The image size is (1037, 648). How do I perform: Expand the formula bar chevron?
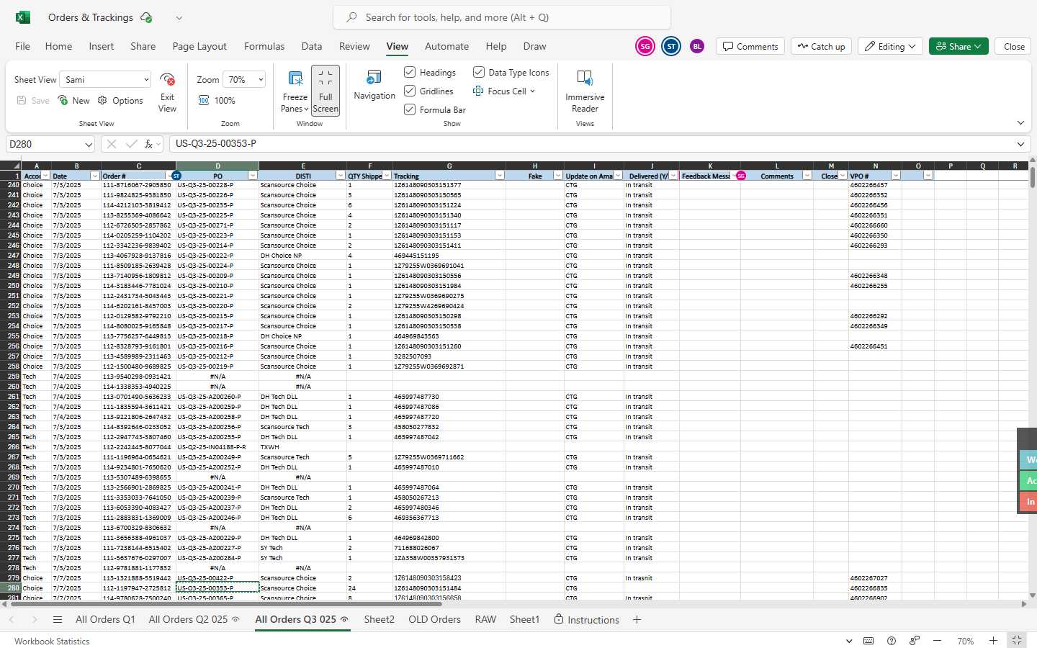click(x=1020, y=144)
